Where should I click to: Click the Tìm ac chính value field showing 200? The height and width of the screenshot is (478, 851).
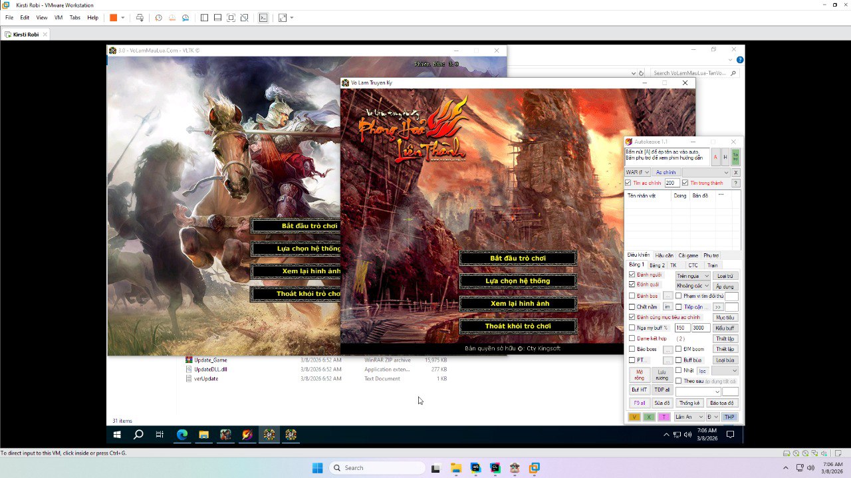pos(671,183)
